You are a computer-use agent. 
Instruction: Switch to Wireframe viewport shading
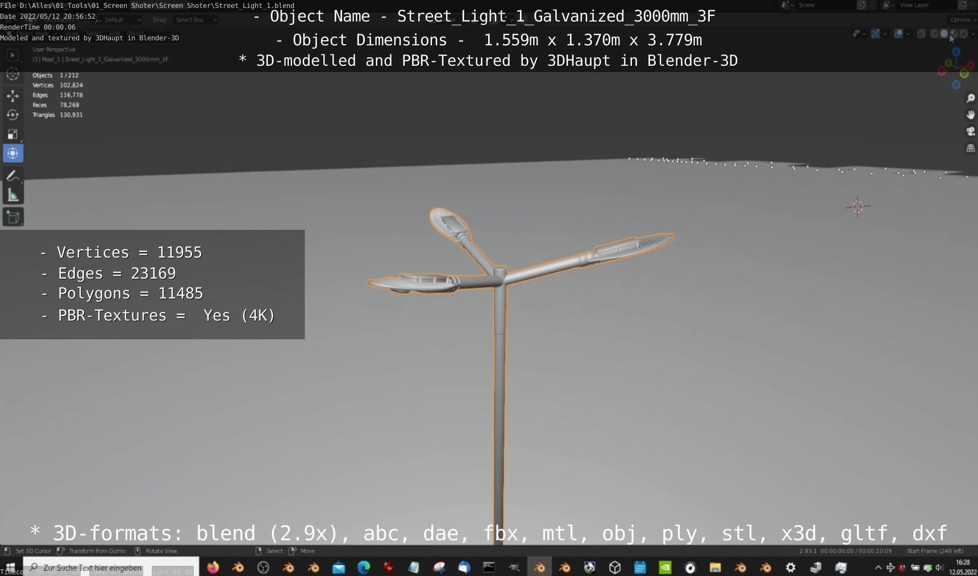click(934, 33)
